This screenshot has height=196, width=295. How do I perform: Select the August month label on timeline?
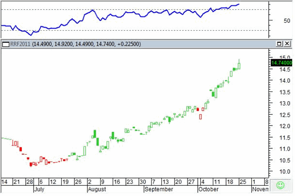click(97, 189)
